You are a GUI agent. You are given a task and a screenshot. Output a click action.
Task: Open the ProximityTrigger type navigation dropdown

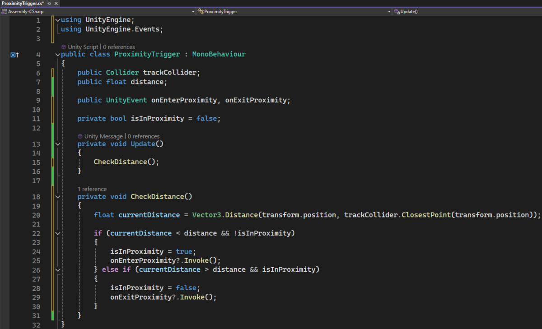294,11
